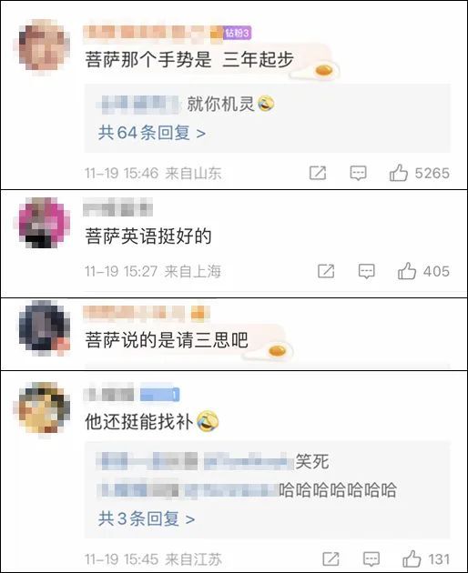
Task: Like the 他还挺能找补 comment with 131 likes
Action: [x=412, y=558]
